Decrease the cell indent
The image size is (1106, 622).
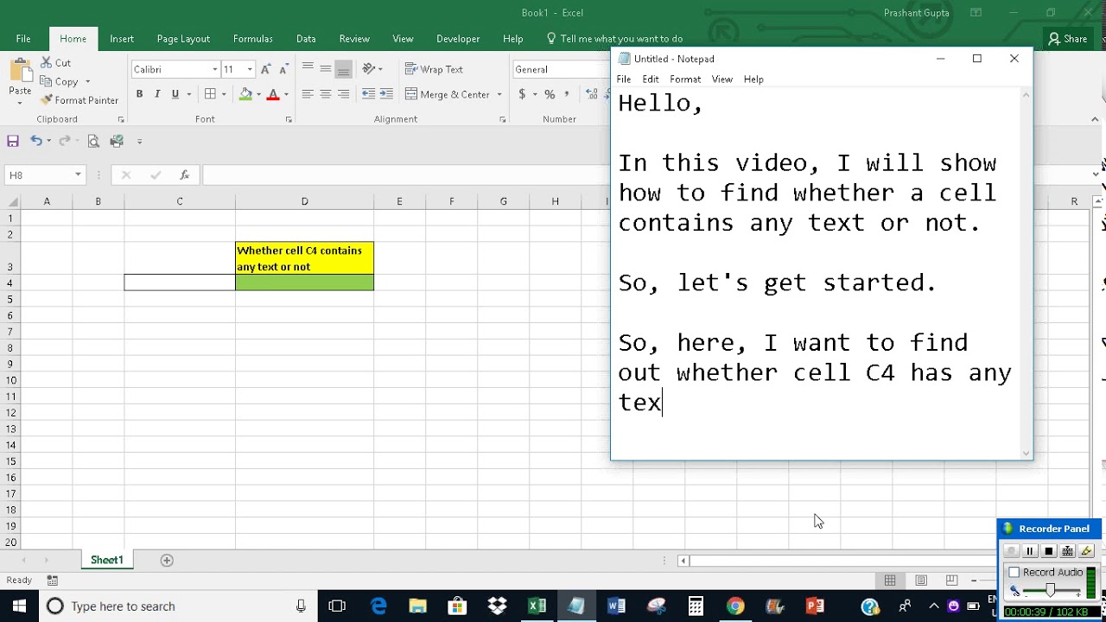(x=369, y=94)
